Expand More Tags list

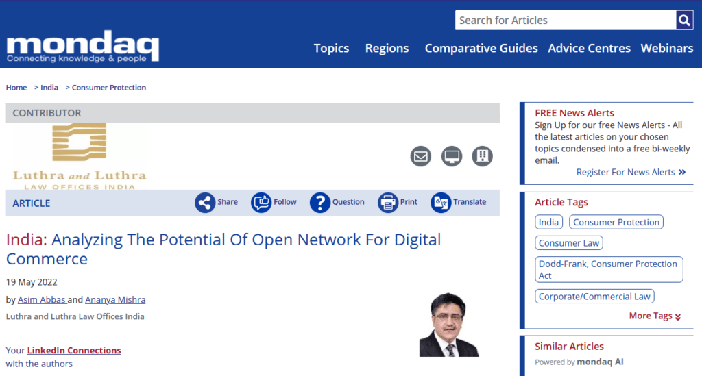655,316
